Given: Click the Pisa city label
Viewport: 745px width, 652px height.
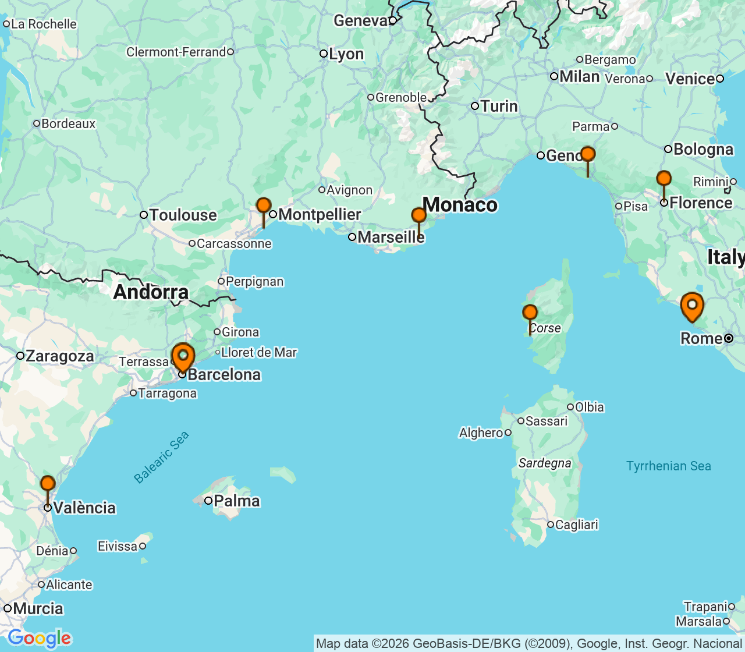Looking at the screenshot, I should click(x=636, y=206).
